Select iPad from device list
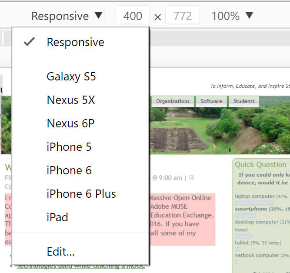Image resolution: width=290 pixels, height=273 pixels. pos(80,217)
